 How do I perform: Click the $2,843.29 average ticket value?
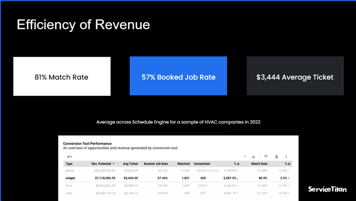coord(131,171)
